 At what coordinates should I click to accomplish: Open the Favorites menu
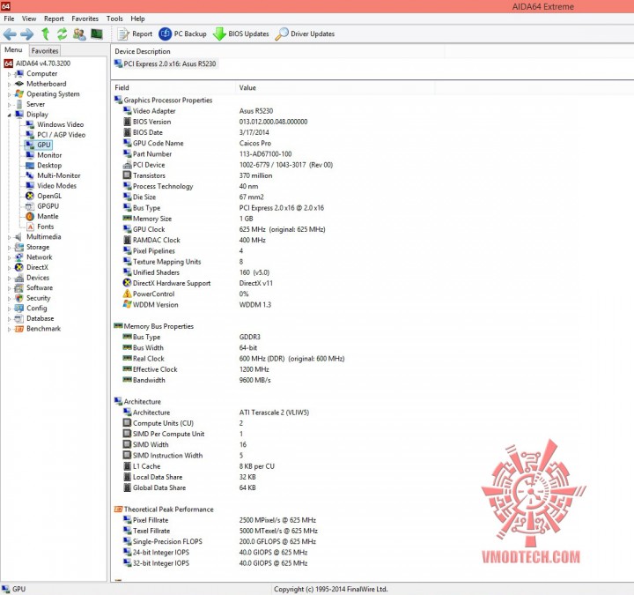(85, 19)
